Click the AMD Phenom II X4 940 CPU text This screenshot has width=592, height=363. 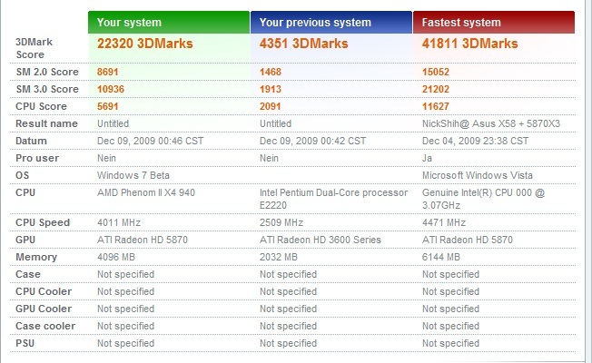click(x=146, y=192)
